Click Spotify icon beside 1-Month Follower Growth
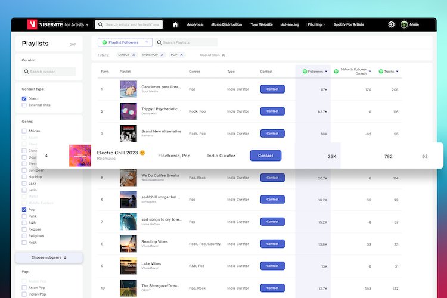Viewport: 447px width, 298px height. coord(336,72)
